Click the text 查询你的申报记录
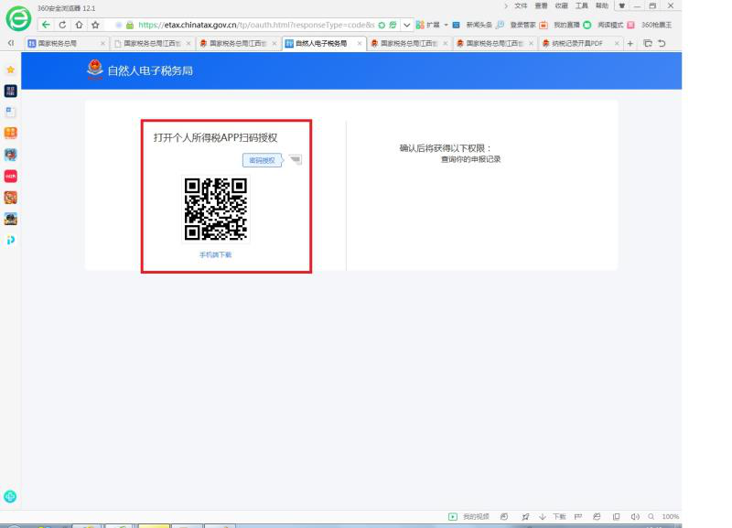The height and width of the screenshot is (528, 732). click(470, 159)
